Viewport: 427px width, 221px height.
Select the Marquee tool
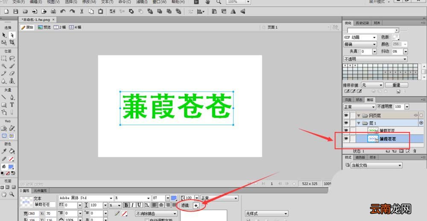4,58
